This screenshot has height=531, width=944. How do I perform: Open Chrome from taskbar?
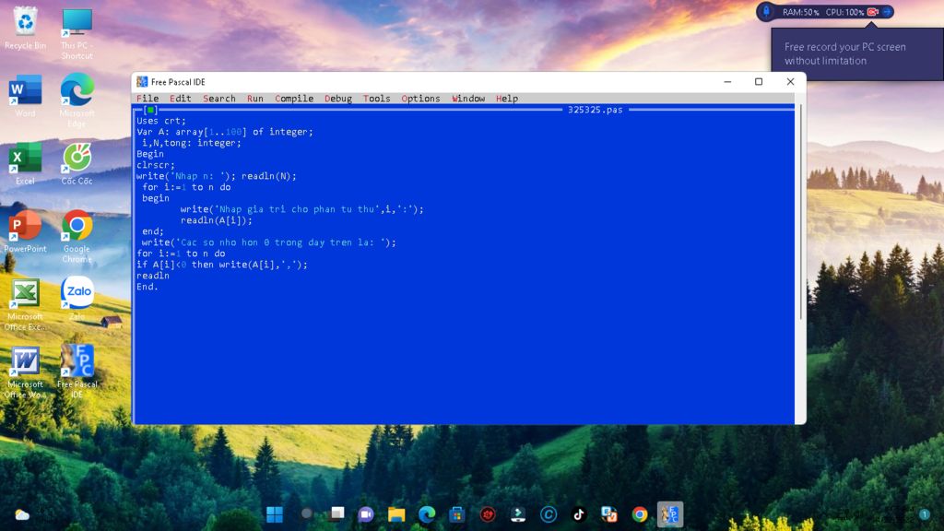click(x=640, y=514)
